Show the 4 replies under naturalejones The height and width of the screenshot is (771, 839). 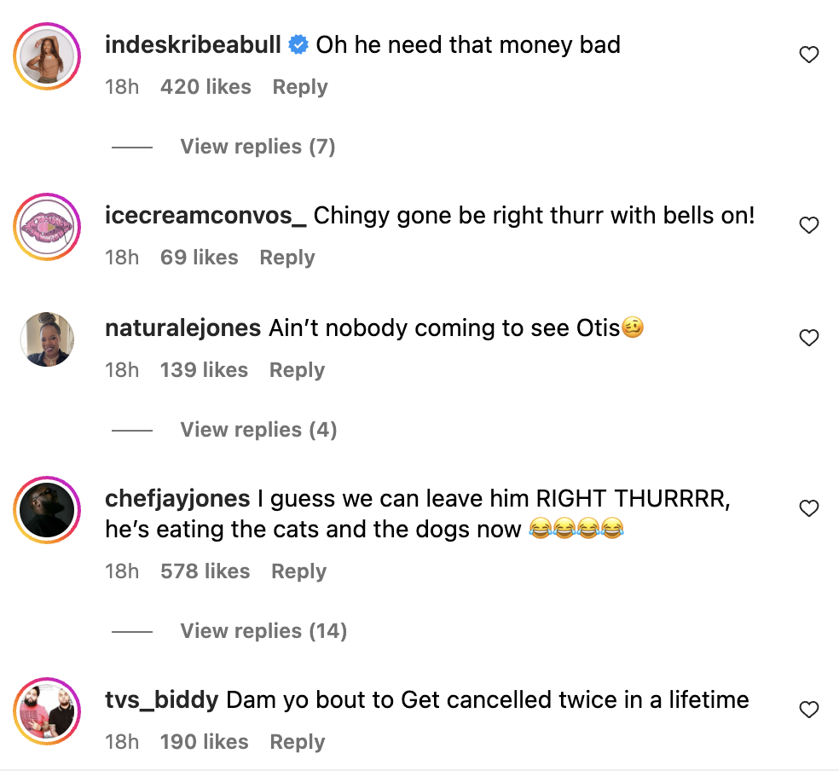click(258, 430)
